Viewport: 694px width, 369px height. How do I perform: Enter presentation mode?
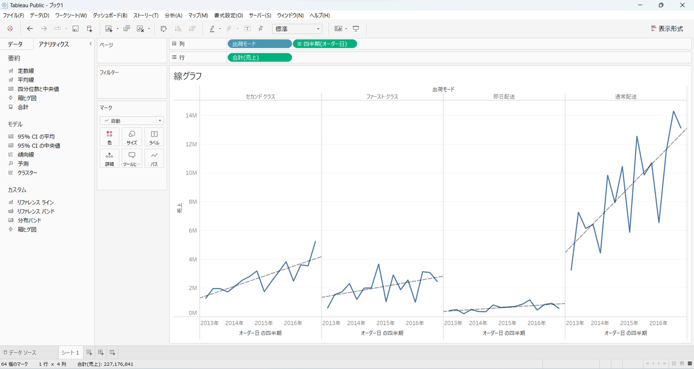(356, 29)
